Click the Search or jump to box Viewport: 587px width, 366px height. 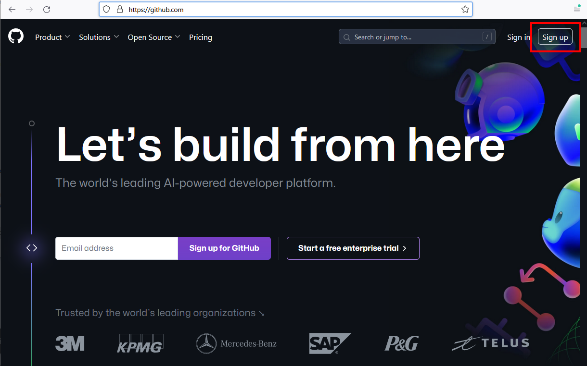(417, 37)
